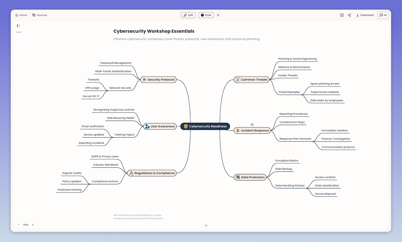The height and width of the screenshot is (242, 402).
Task: Select the Cybersecurity Readiness central node
Action: point(205,126)
